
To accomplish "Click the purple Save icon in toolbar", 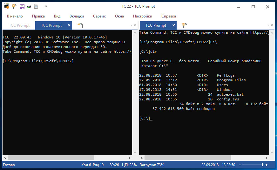I will click(x=22, y=7).
